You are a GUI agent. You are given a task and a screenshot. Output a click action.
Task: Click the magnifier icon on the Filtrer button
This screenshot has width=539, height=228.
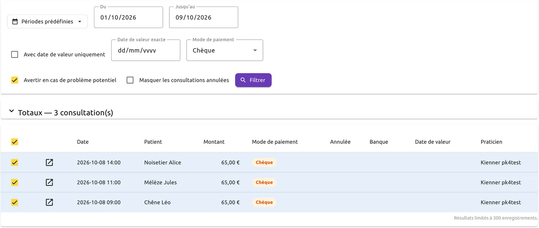[x=243, y=80]
